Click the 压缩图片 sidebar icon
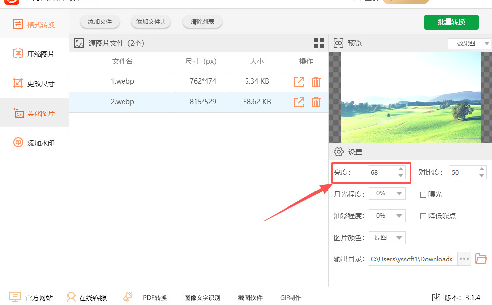The height and width of the screenshot is (305, 492). coord(18,54)
